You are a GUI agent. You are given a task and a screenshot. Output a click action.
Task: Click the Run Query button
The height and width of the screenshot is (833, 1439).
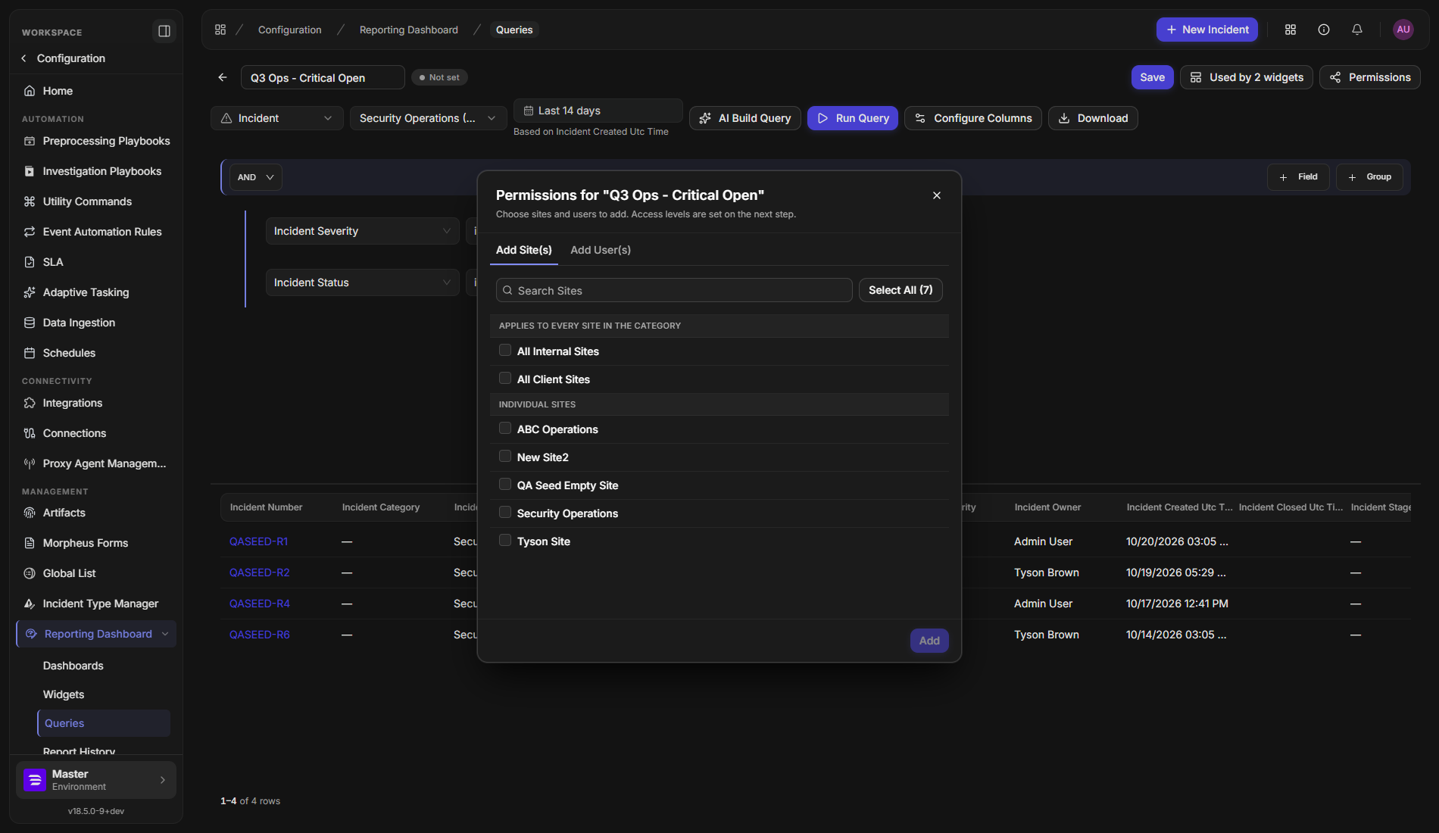pos(853,118)
